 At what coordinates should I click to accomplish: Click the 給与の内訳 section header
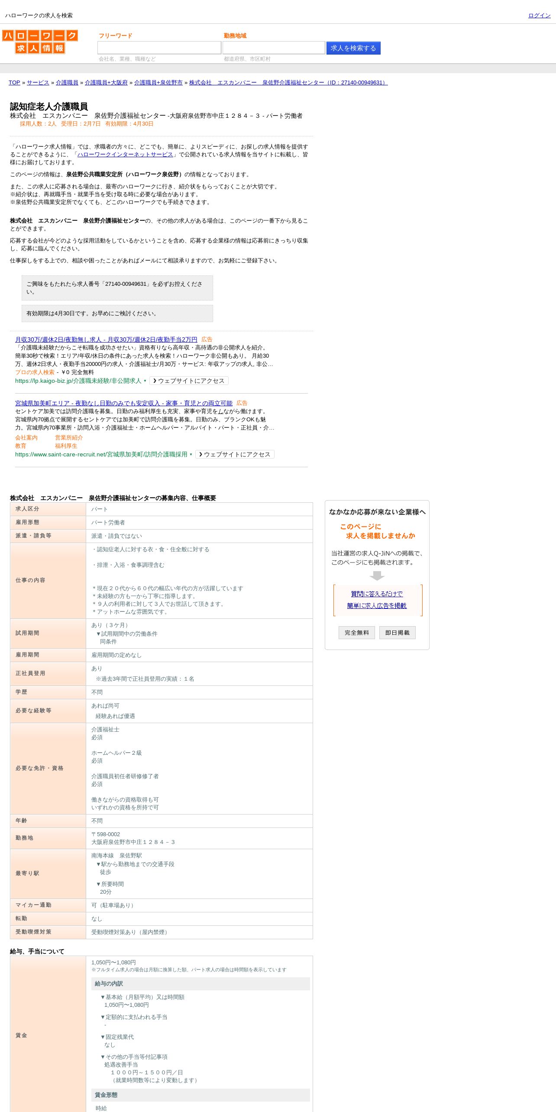coord(200,984)
